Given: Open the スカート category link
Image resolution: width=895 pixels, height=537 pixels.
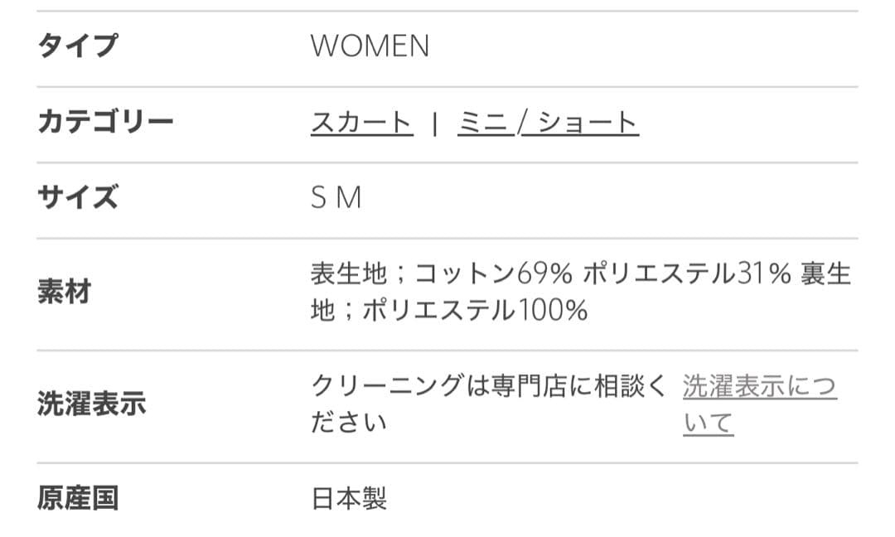Looking at the screenshot, I should click(362, 121).
